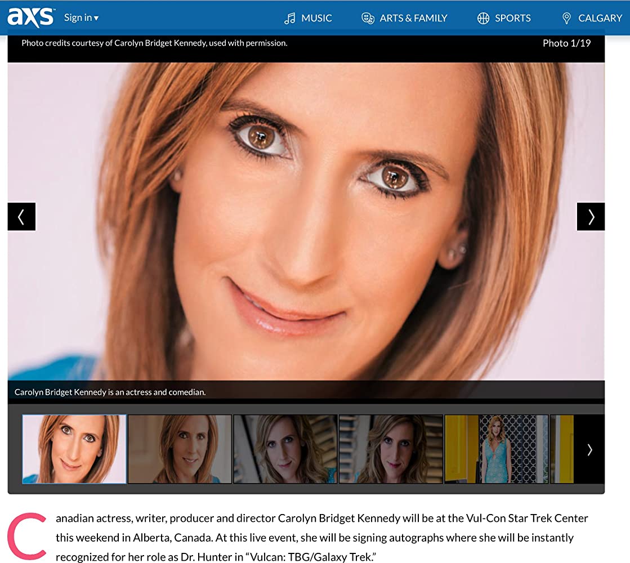The width and height of the screenshot is (630, 563).
Task: Change the CALGARY location
Action: [x=600, y=19]
